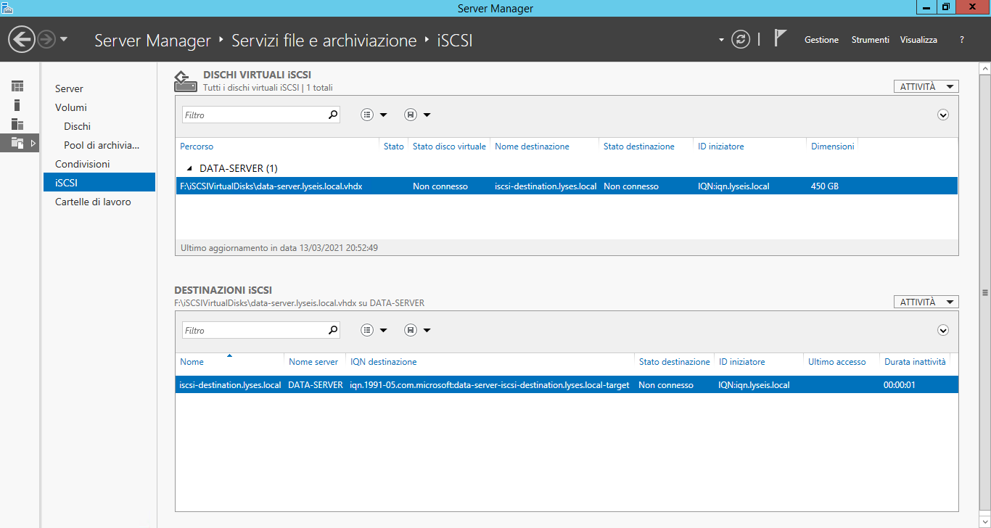Select File and Storage Services rail icon
Image resolution: width=991 pixels, height=528 pixels.
coord(17,143)
